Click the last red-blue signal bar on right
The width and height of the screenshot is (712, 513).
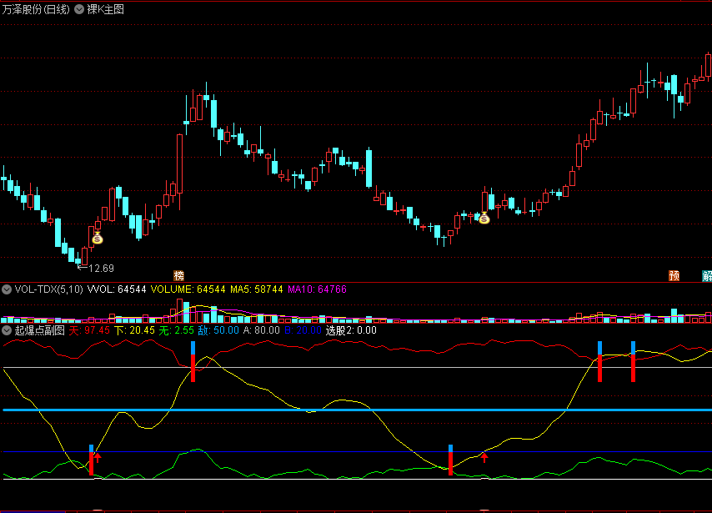coord(633,362)
